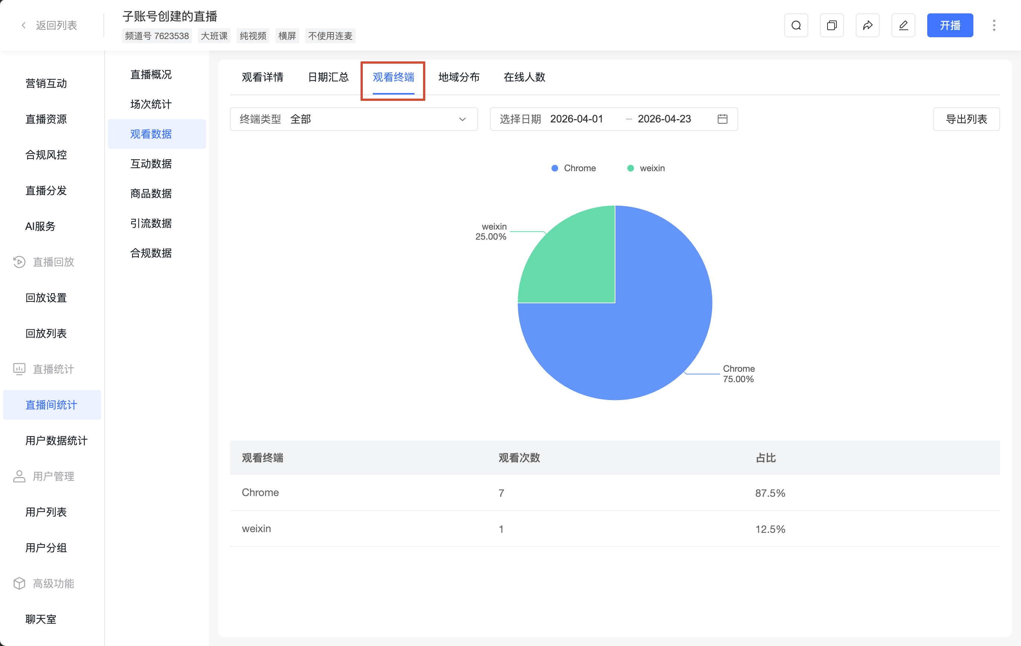Click the 子账号创建的直播 title

(170, 16)
